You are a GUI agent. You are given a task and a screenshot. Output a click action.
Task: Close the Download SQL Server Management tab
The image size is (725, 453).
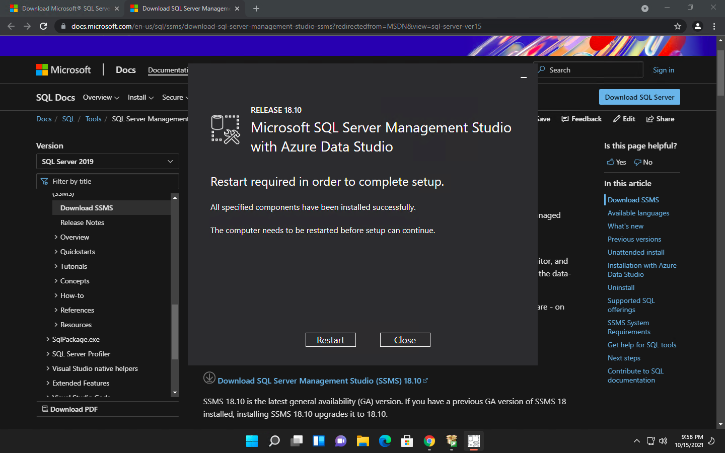click(x=237, y=9)
